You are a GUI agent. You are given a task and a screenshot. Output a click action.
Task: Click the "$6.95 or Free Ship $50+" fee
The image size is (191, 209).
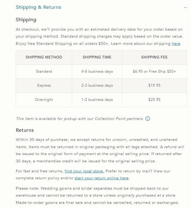tap(154, 71)
